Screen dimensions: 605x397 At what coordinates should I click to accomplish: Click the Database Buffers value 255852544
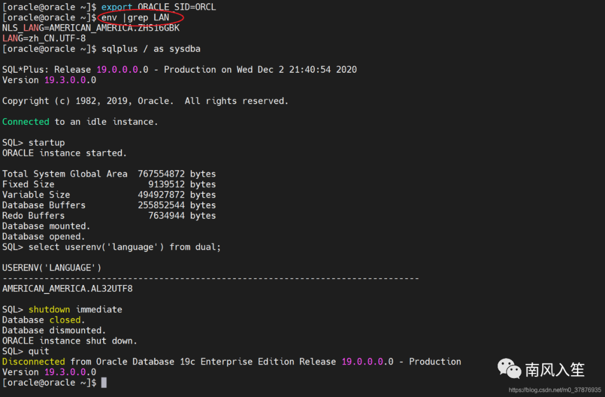click(x=161, y=205)
